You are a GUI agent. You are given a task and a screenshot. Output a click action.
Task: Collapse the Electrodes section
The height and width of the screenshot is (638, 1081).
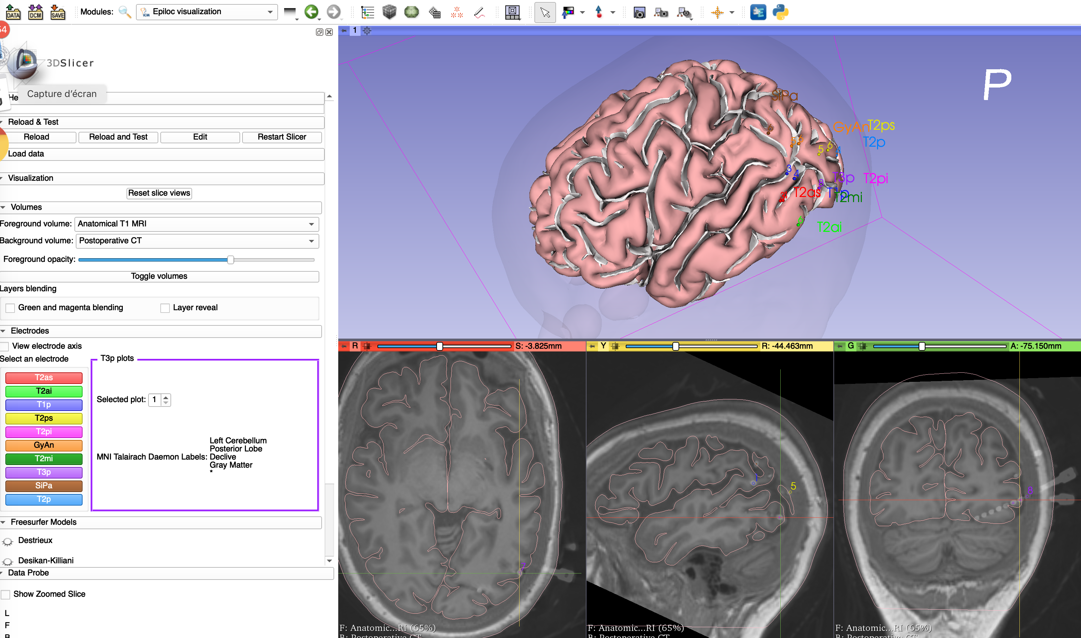coord(4,331)
